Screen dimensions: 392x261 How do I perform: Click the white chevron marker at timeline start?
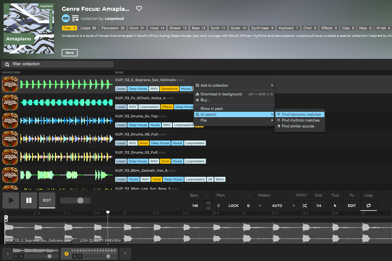point(6,217)
